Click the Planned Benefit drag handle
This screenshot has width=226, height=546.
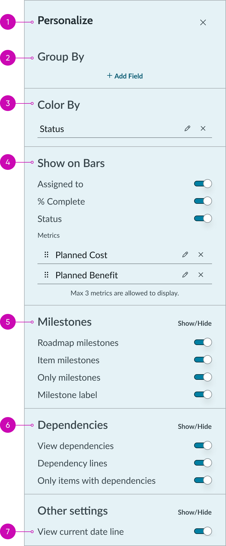tap(46, 275)
